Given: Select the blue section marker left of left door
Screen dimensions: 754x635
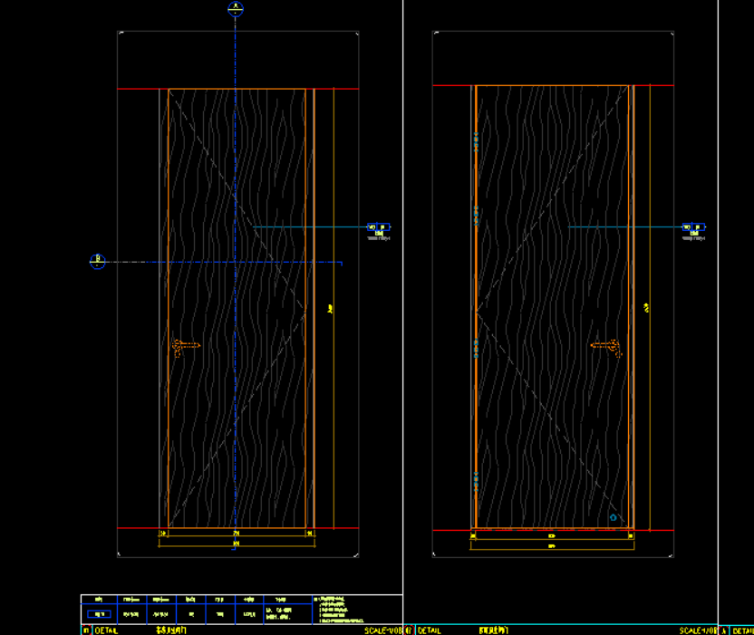Looking at the screenshot, I should click(97, 261).
